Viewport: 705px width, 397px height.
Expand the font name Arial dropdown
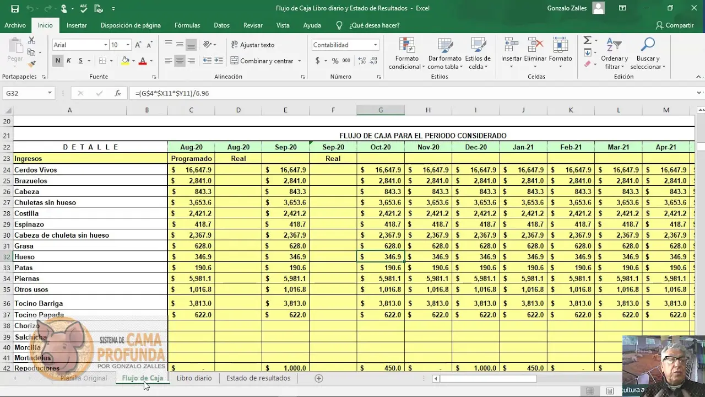105,45
